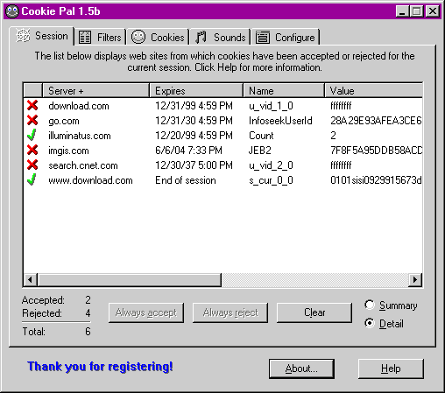Click the horizontal scrollbar right arrow

pos(415,280)
